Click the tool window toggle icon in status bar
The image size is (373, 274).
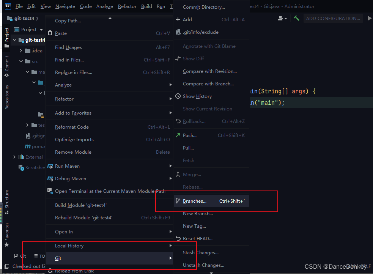pos(7,266)
